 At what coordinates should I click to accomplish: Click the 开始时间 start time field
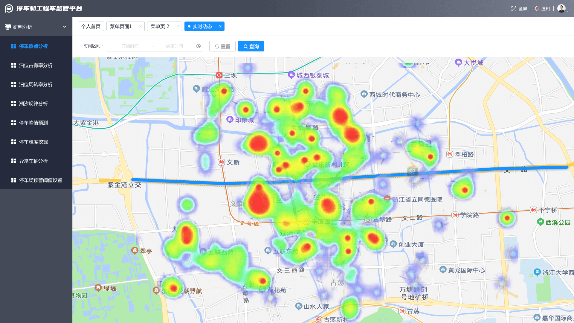130,46
